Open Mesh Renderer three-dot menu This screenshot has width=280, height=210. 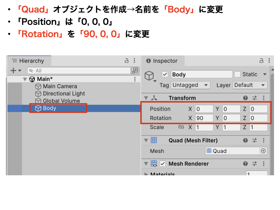click(x=264, y=164)
